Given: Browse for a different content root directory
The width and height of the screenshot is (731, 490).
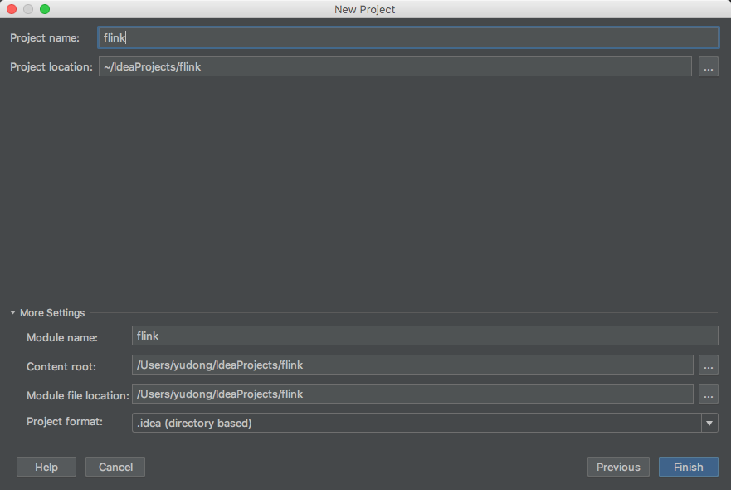Looking at the screenshot, I should click(x=707, y=365).
